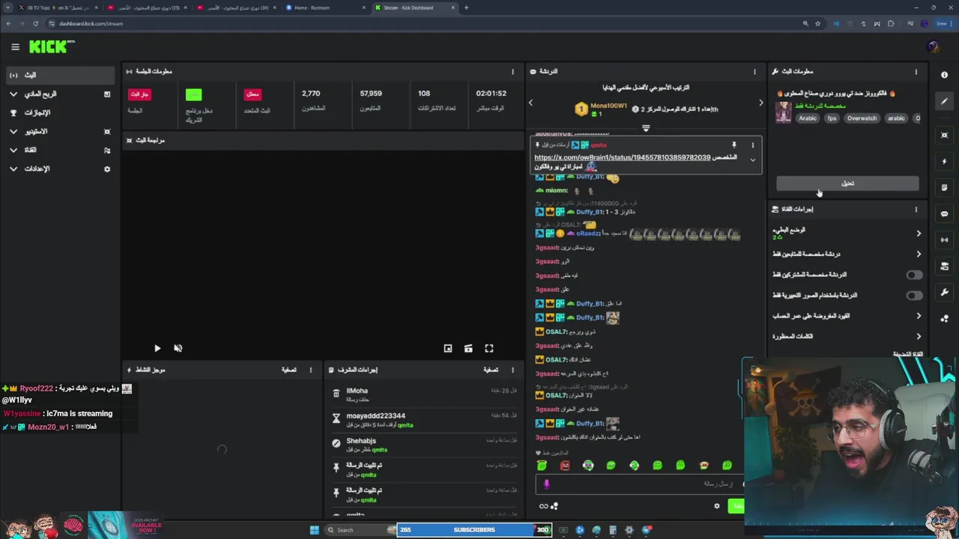
Task: Click the Windows Start button
Action: point(315,530)
